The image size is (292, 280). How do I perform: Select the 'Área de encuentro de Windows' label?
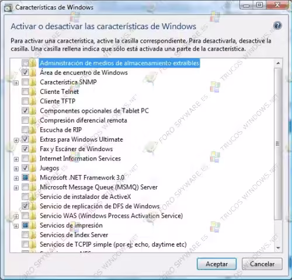pos(84,72)
